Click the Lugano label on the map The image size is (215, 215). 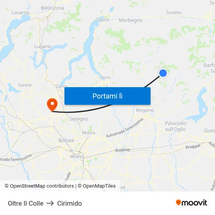43,47
